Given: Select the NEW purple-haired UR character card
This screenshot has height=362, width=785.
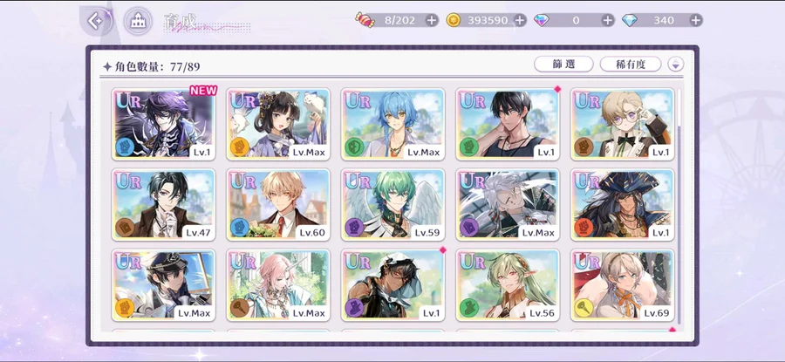Looking at the screenshot, I should point(163,124).
